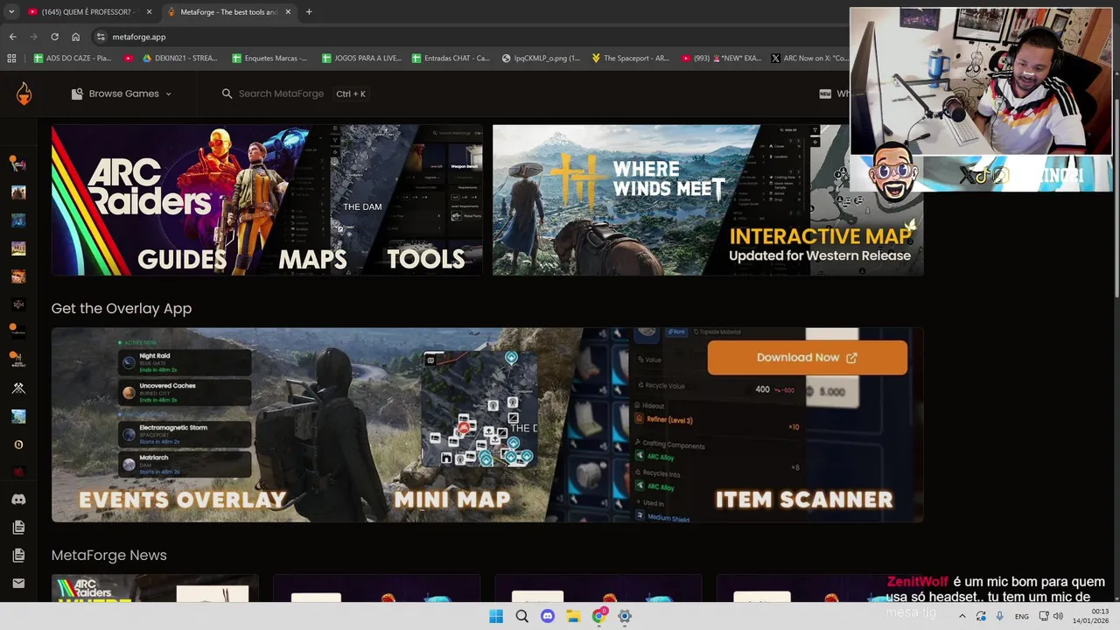The image size is (1120, 630).
Task: Select the round gold coin icon in the sidebar
Action: [x=18, y=444]
